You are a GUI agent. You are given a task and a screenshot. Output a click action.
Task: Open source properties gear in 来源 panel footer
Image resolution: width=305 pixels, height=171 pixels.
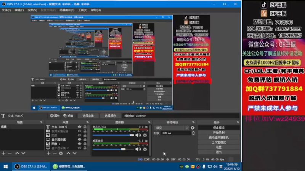coord(61,153)
